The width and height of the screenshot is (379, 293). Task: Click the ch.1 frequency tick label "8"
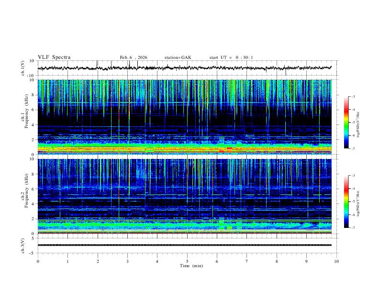coord(33,95)
